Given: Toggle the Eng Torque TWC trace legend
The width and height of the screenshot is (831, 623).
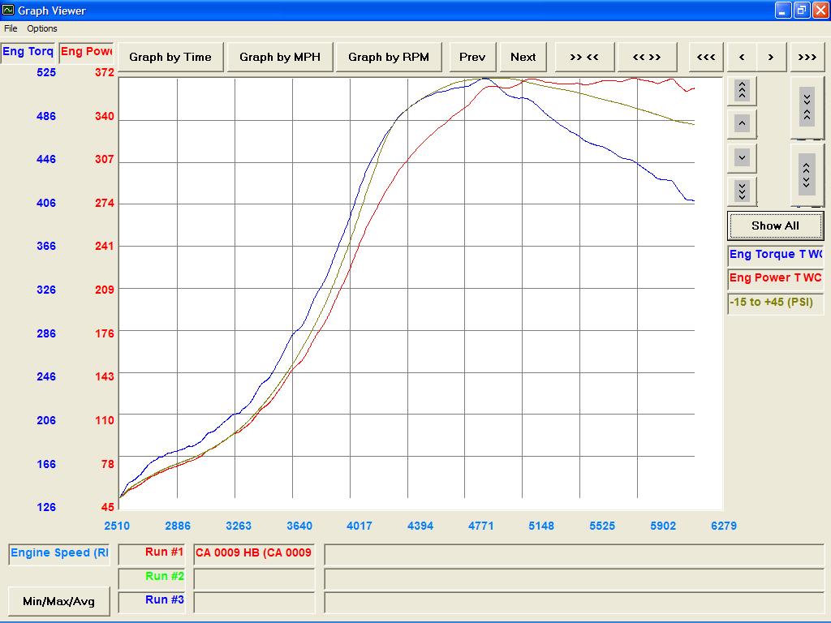Looking at the screenshot, I should pyautogui.click(x=775, y=255).
